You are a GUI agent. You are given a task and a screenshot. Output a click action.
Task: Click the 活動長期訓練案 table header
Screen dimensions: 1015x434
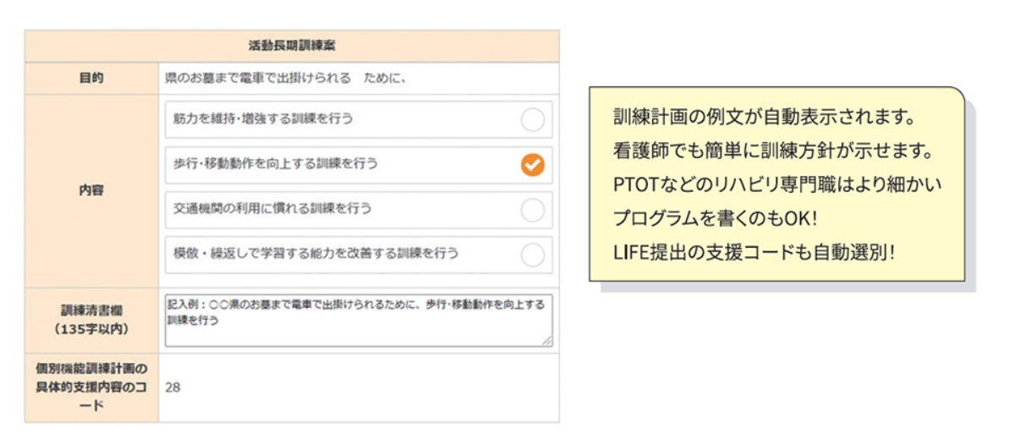(292, 46)
